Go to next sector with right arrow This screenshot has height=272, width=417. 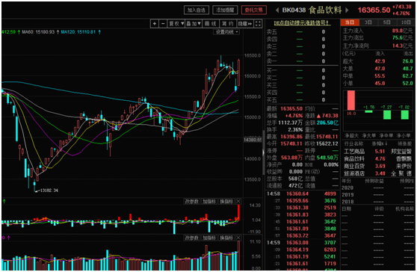347,10
